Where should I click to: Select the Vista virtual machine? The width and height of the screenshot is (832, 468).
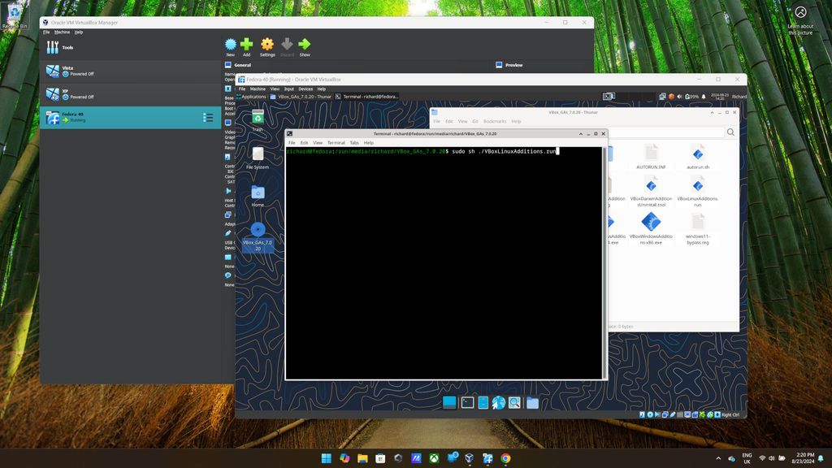pyautogui.click(x=131, y=71)
